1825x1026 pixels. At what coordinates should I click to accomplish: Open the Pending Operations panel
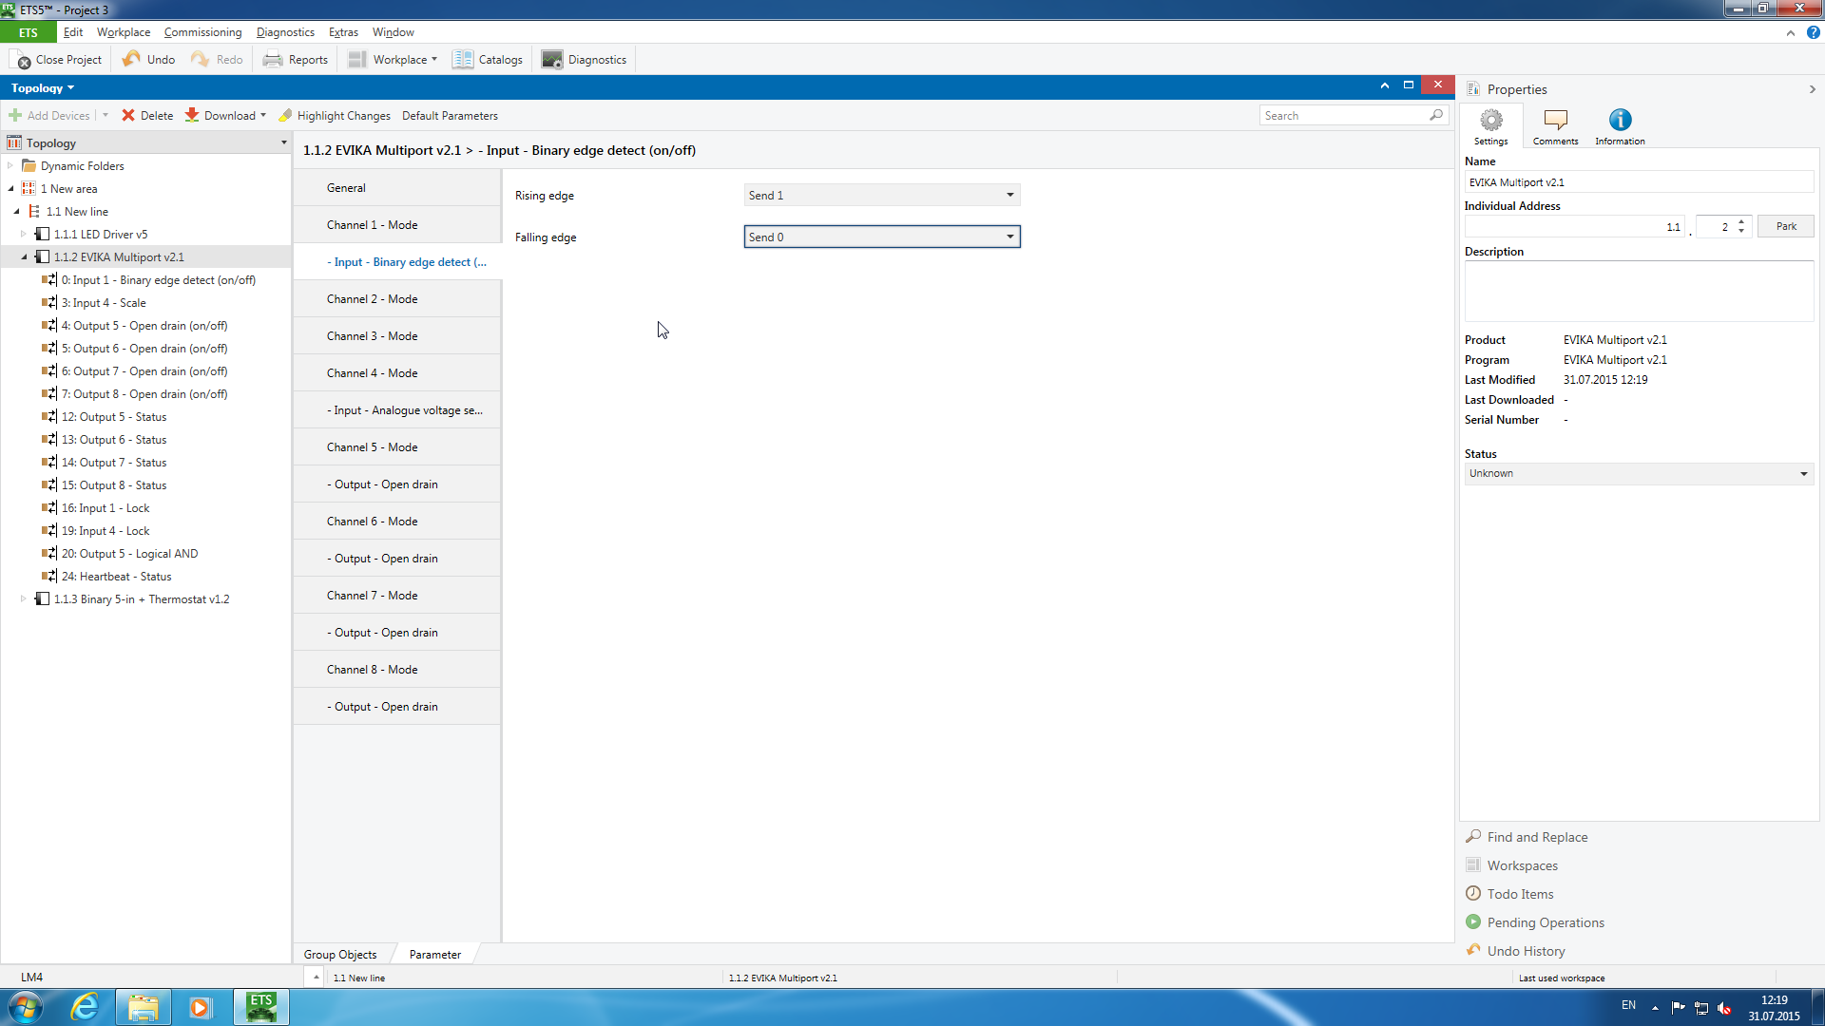coord(1545,922)
